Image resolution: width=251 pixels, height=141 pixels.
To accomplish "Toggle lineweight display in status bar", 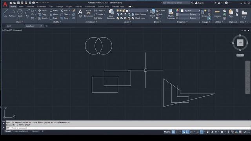I will (208, 132).
